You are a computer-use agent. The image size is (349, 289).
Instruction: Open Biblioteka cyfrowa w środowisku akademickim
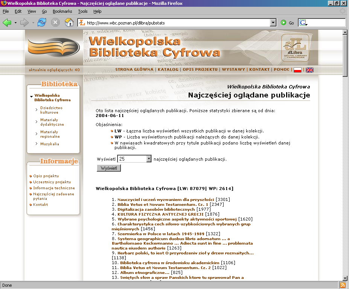[x=169, y=263]
